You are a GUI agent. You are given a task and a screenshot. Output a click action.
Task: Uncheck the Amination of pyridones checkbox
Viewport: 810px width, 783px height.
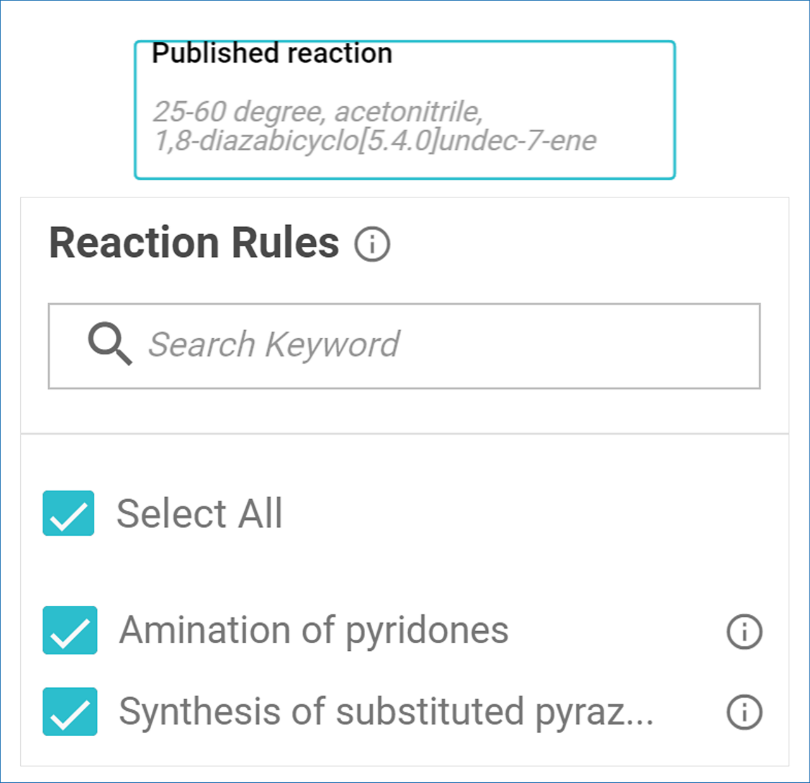pyautogui.click(x=70, y=631)
